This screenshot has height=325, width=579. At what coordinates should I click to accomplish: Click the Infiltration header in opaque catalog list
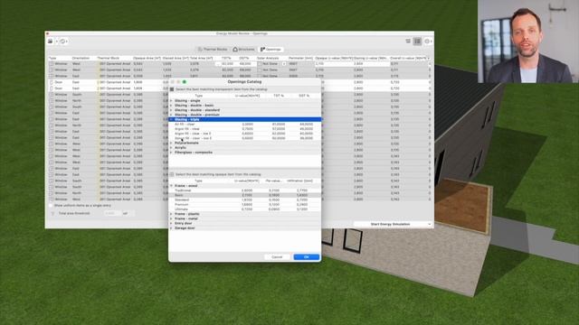tap(299, 181)
